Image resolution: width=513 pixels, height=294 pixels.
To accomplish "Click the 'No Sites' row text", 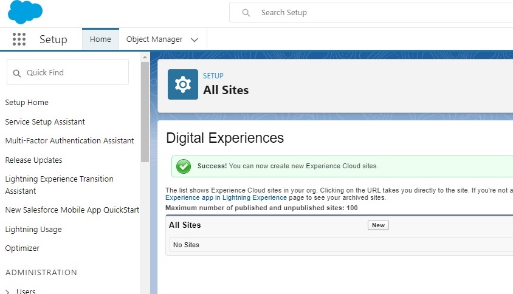I will point(186,245).
